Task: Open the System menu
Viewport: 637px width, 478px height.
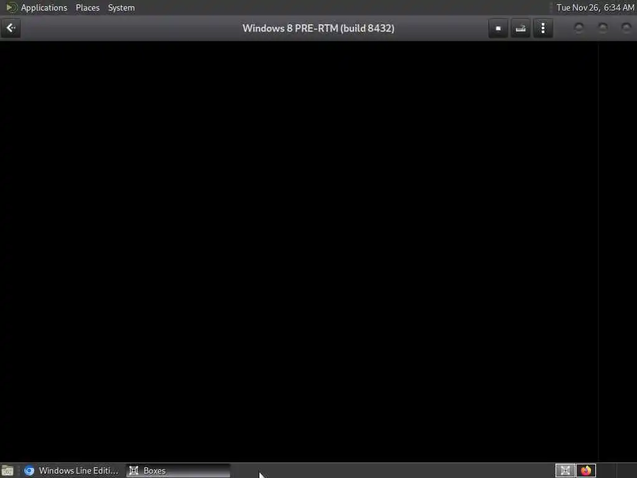Action: (121, 7)
